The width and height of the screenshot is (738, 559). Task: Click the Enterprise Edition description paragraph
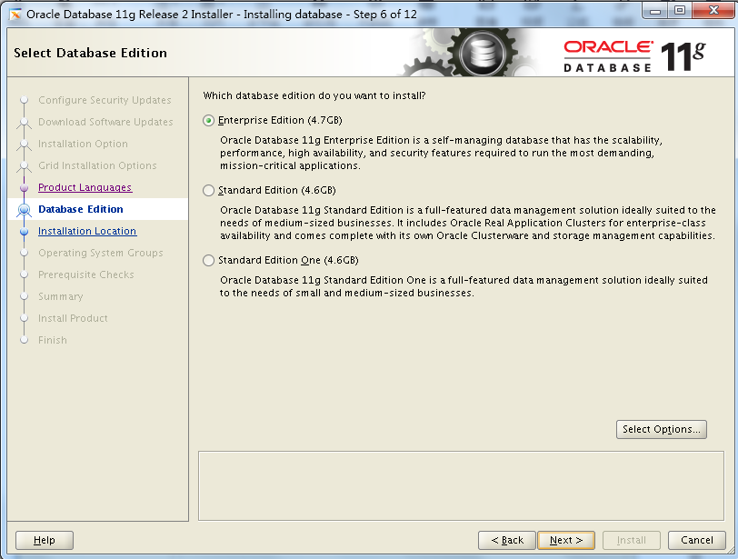click(x=441, y=153)
